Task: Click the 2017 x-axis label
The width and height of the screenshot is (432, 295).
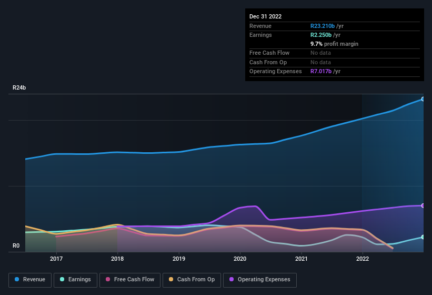Action: tap(56, 259)
